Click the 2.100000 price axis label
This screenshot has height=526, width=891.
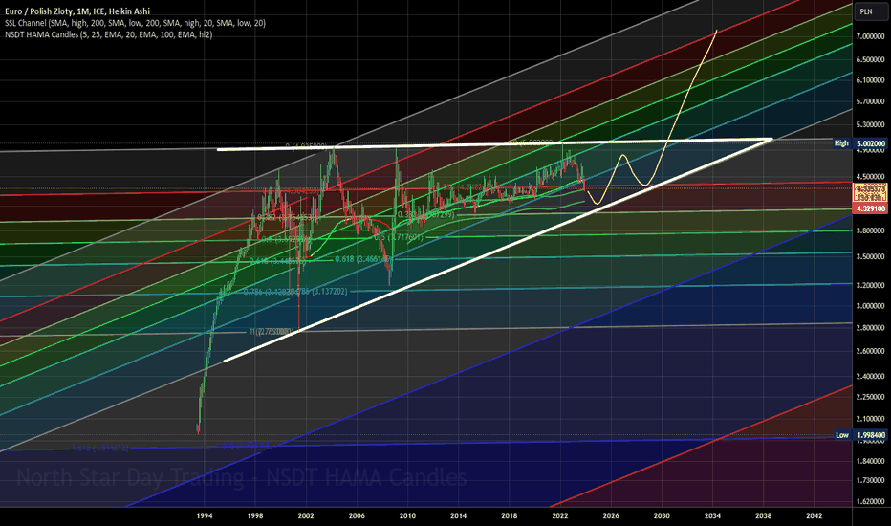tap(871, 419)
